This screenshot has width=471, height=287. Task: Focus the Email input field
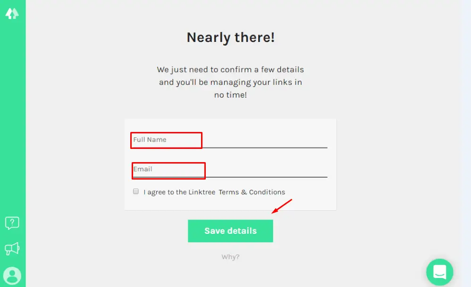pyautogui.click(x=229, y=169)
